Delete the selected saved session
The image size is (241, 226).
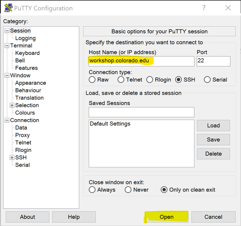(213, 154)
